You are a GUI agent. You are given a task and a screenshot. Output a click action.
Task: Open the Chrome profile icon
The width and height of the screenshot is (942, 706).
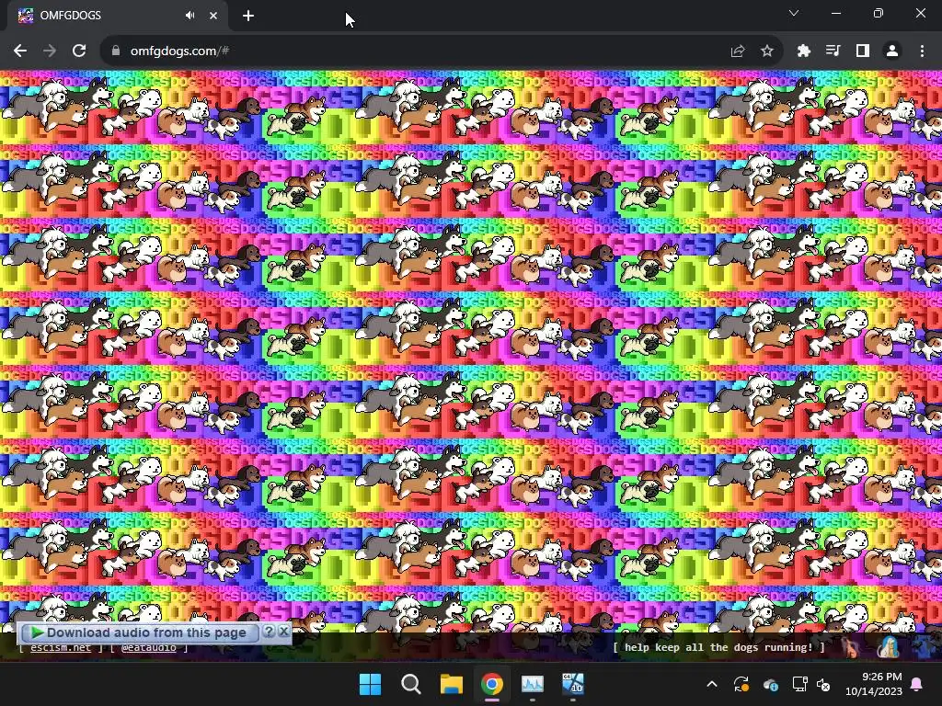(892, 51)
